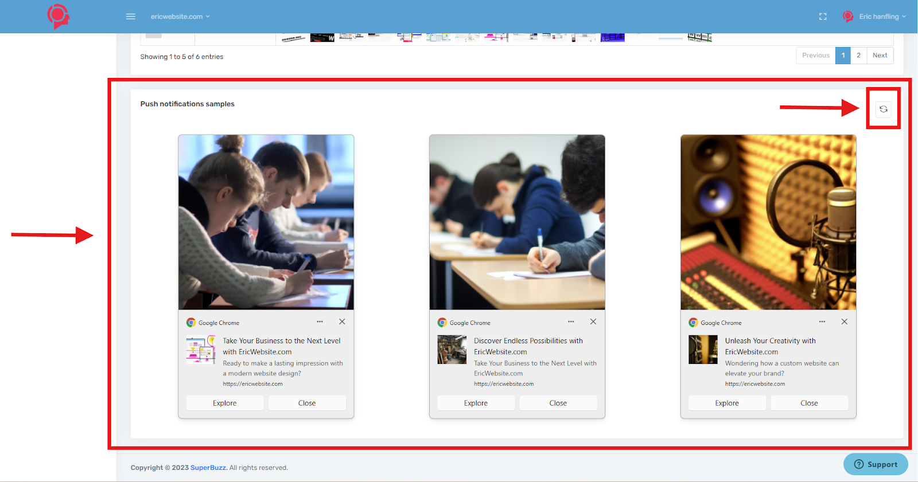Click the URL under Take Your Business notification
This screenshot has height=482, width=918.
(x=253, y=384)
